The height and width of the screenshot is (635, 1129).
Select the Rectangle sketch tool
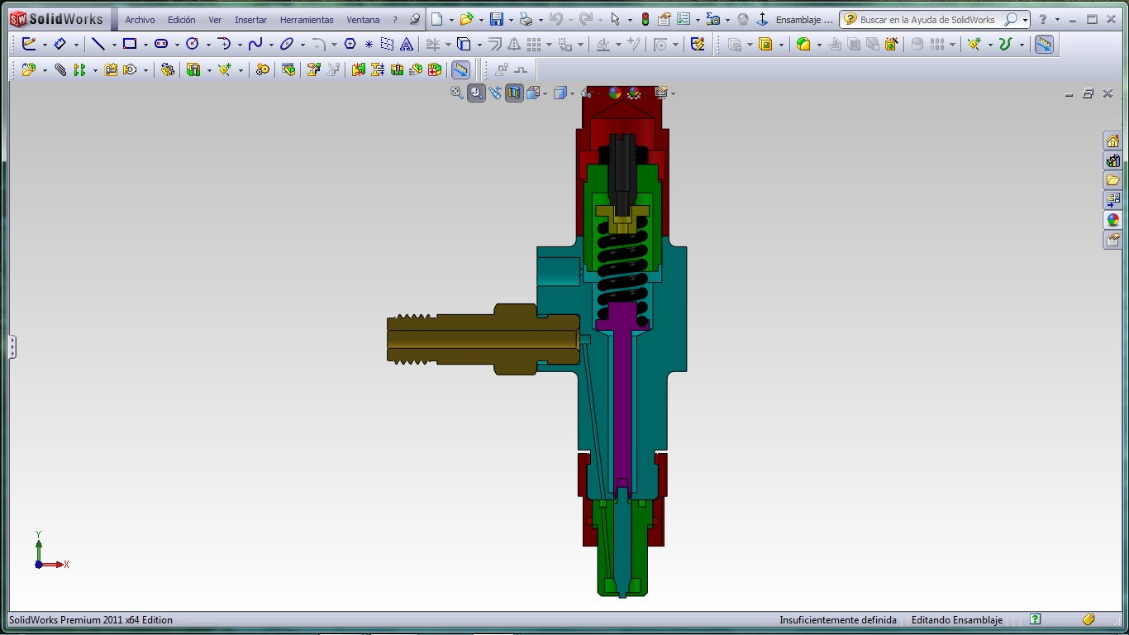click(130, 45)
